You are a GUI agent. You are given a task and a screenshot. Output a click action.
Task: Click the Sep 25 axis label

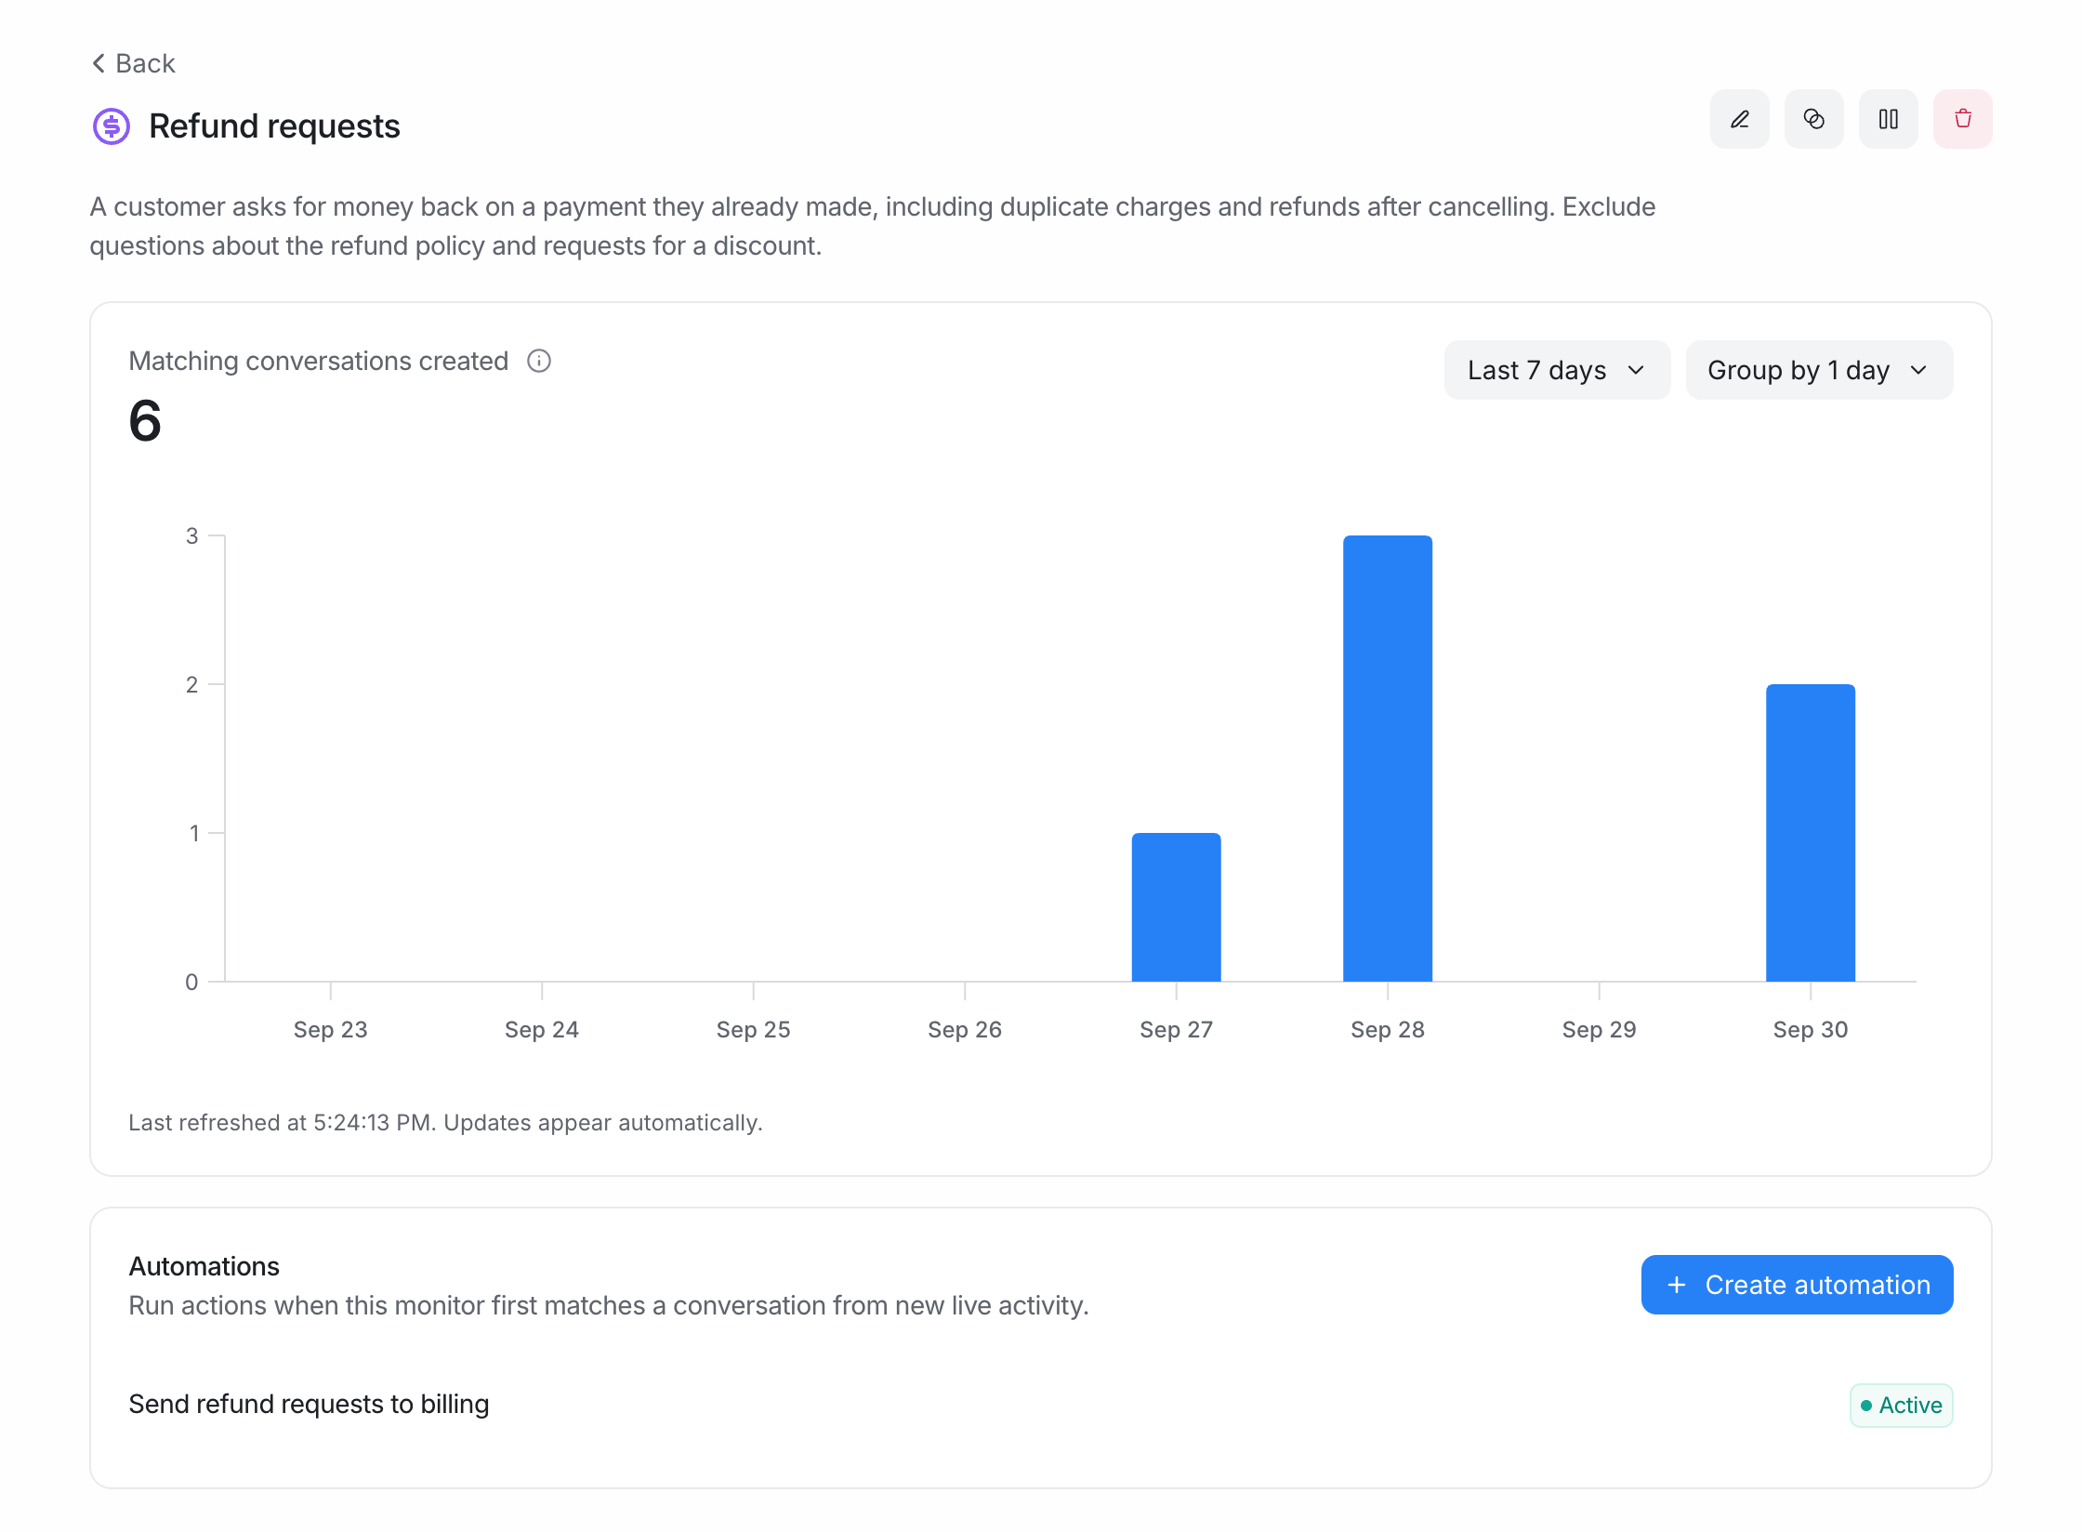click(753, 1030)
